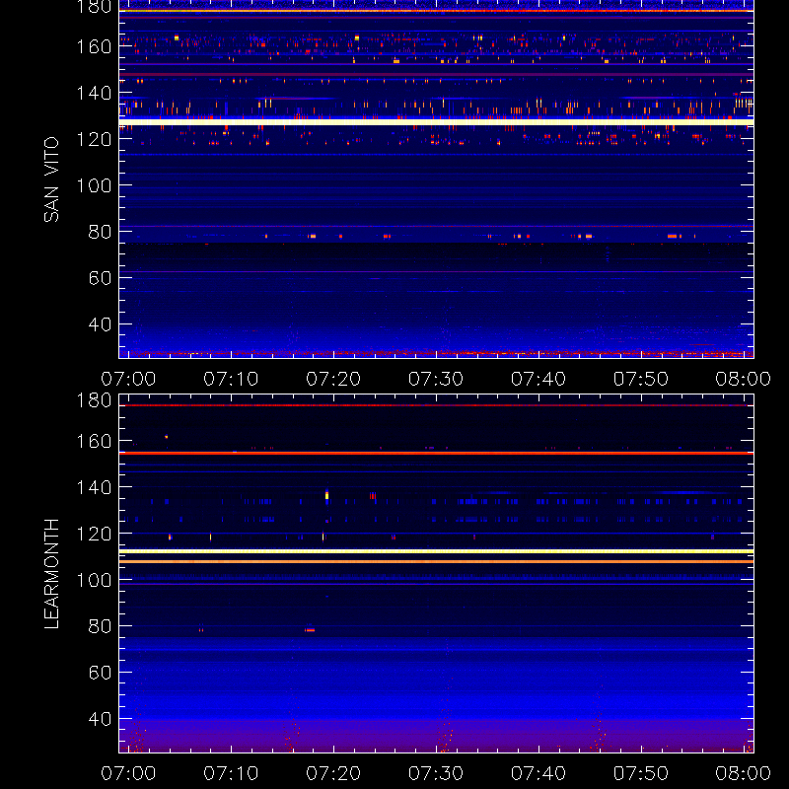Choose the 07:10 time label under Learmonth plot
The height and width of the screenshot is (789, 789).
click(231, 773)
